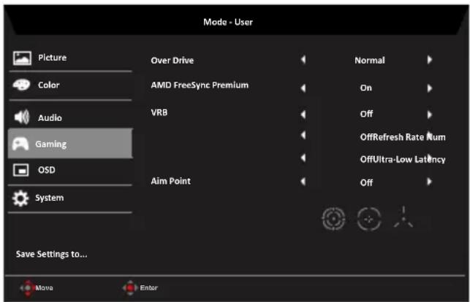The height and width of the screenshot is (302, 470).
Task: Click the OSD screen icon
Action: point(21,170)
